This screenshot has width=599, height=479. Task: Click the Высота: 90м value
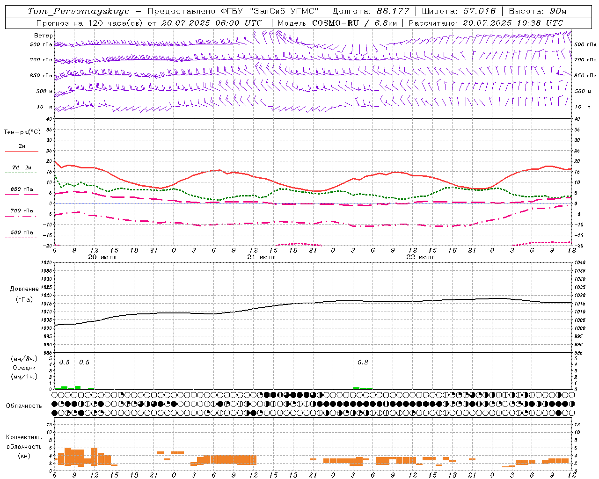[x=537, y=11]
